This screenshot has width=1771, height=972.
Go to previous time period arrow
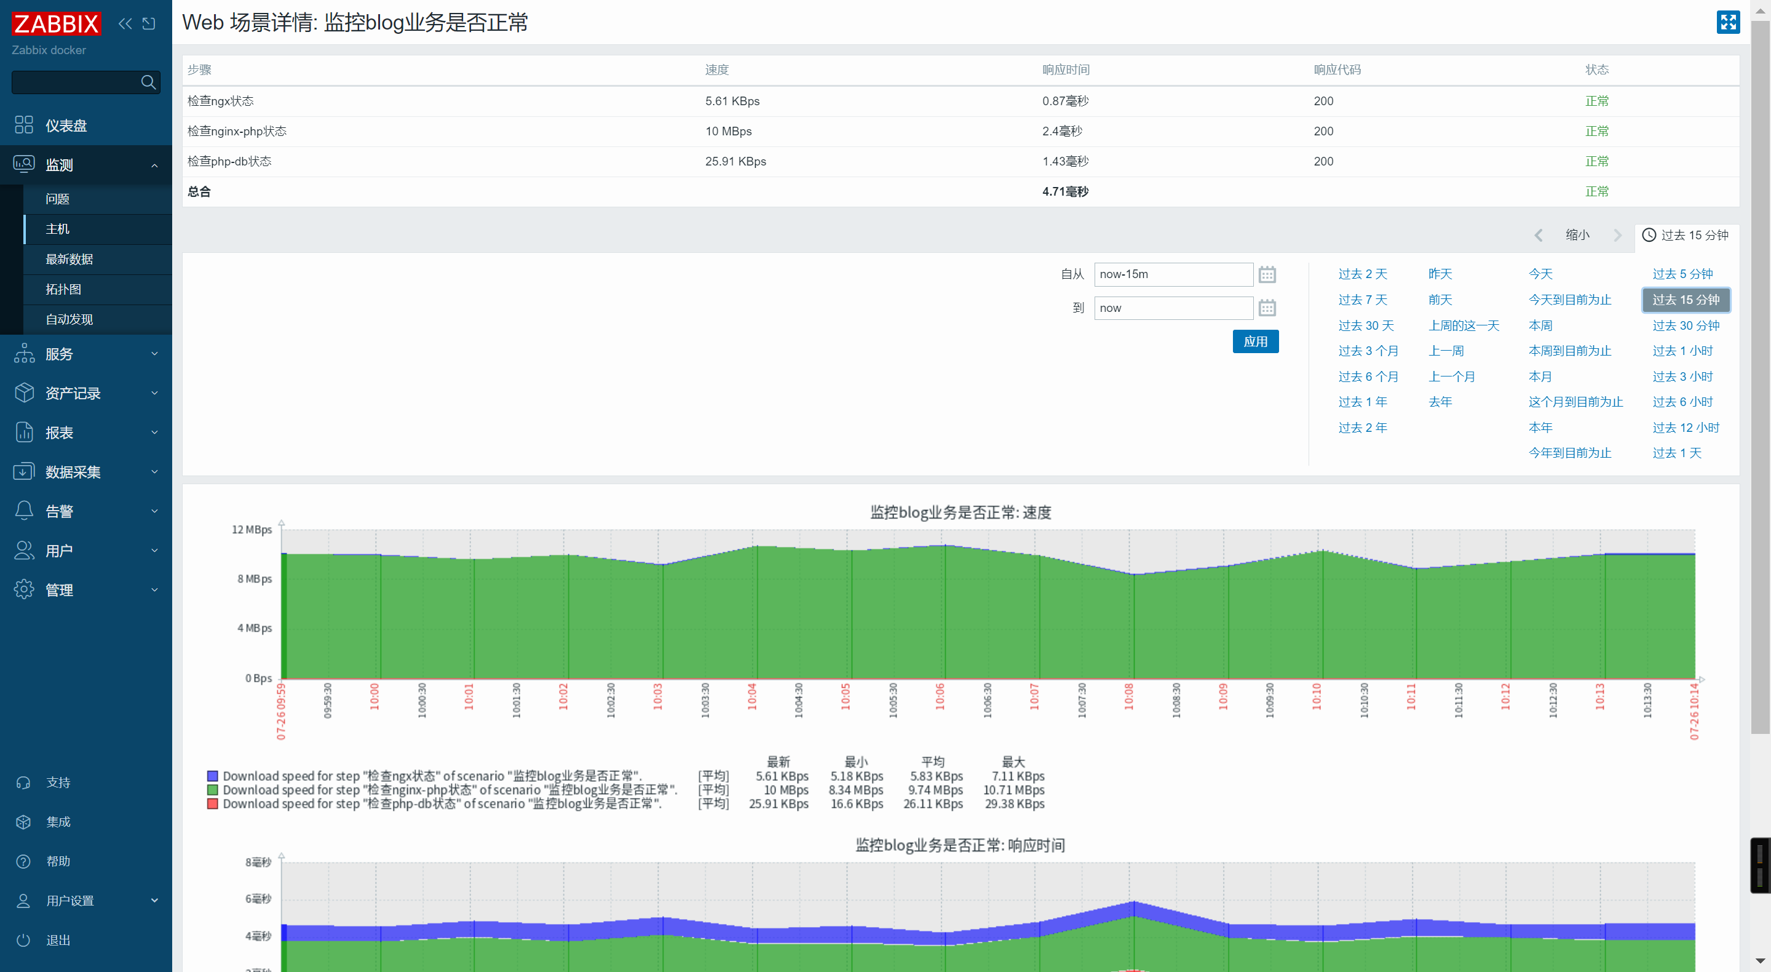[x=1539, y=235]
